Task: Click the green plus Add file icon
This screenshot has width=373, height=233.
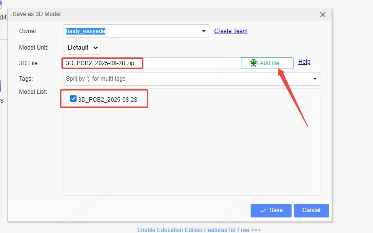Action: pyautogui.click(x=253, y=63)
